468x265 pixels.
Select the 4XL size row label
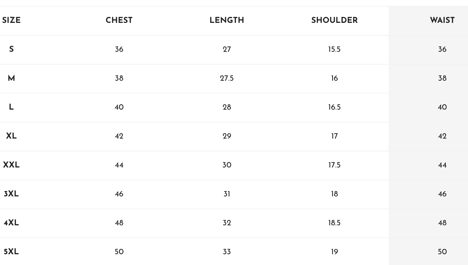[x=11, y=223]
